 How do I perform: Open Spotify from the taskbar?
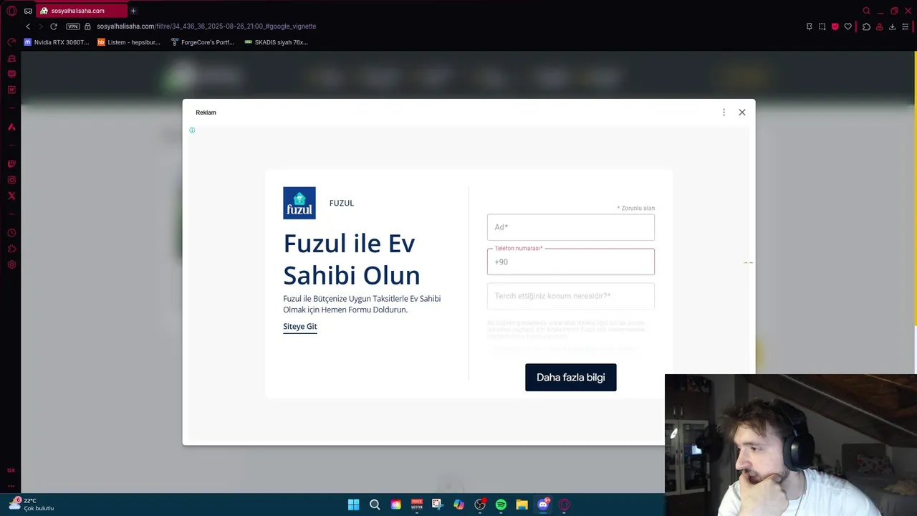pos(501,505)
